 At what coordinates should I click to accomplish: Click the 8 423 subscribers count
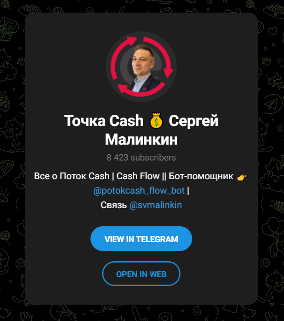[141, 157]
